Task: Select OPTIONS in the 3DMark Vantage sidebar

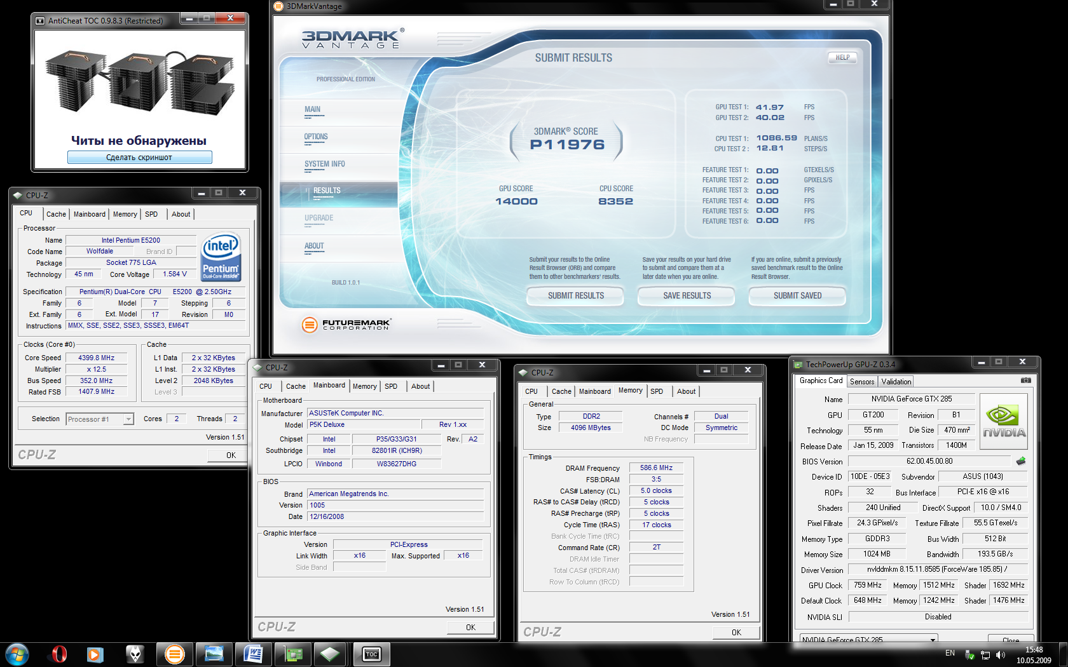Action: click(x=316, y=137)
